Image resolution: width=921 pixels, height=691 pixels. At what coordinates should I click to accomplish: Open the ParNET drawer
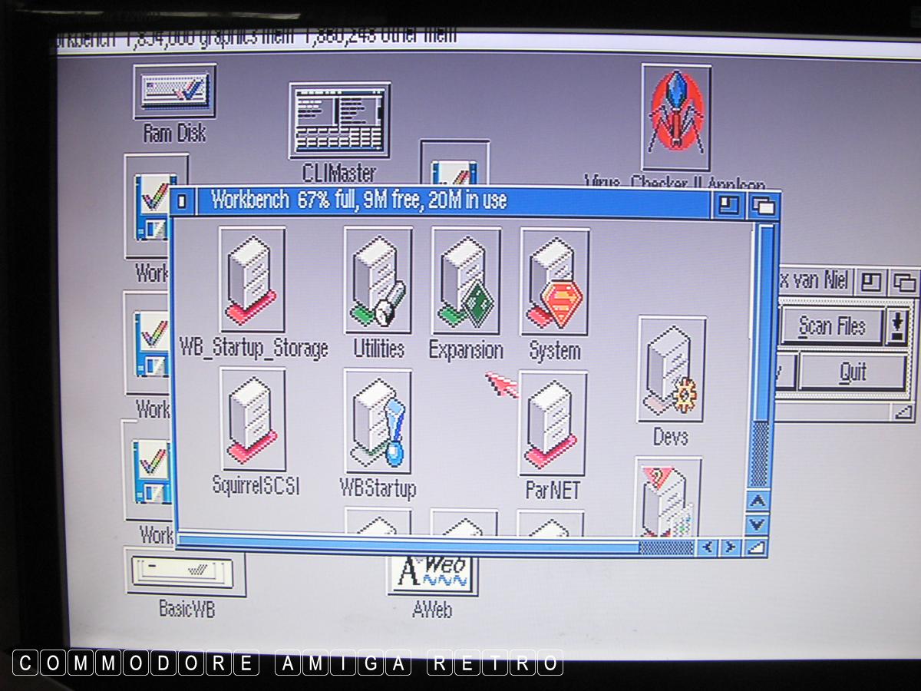[553, 423]
